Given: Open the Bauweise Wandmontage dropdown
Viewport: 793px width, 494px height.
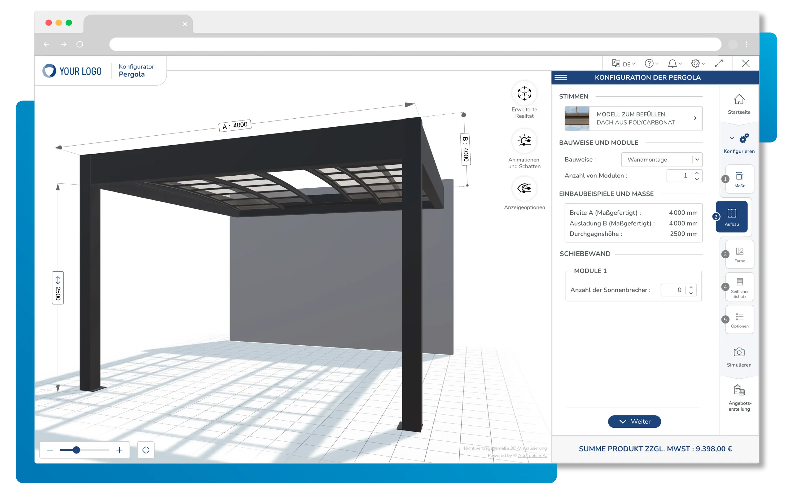Looking at the screenshot, I should pos(661,160).
